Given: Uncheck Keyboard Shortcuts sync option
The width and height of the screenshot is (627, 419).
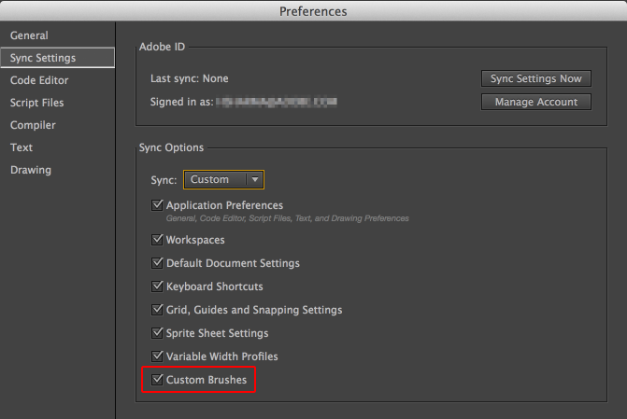Looking at the screenshot, I should pyautogui.click(x=157, y=286).
